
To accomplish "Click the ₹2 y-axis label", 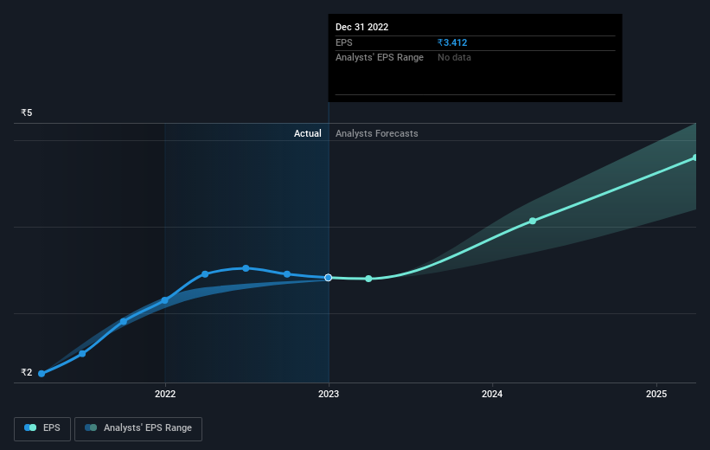I will pyautogui.click(x=27, y=372).
